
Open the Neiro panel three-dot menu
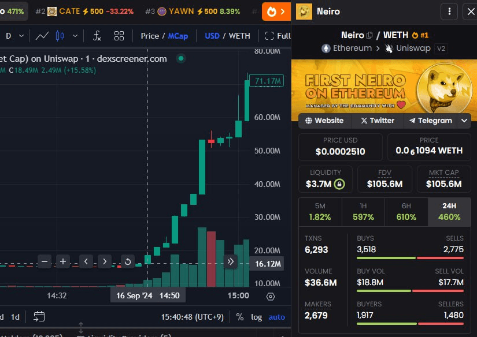tap(449, 12)
